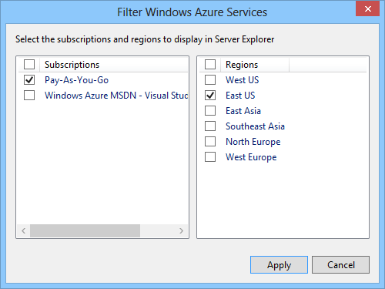This screenshot has height=289, width=385.
Task: Click the Cancel button
Action: [341, 264]
